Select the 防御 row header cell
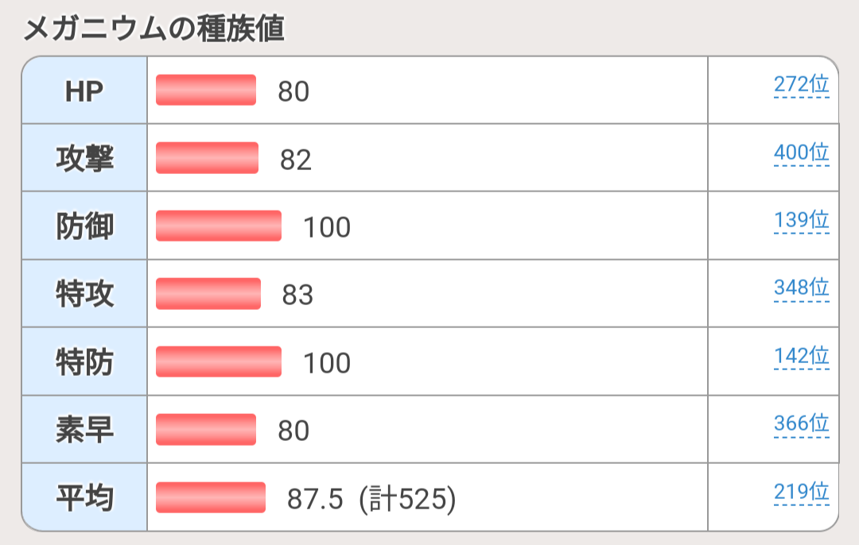The image size is (859, 545). tap(84, 226)
